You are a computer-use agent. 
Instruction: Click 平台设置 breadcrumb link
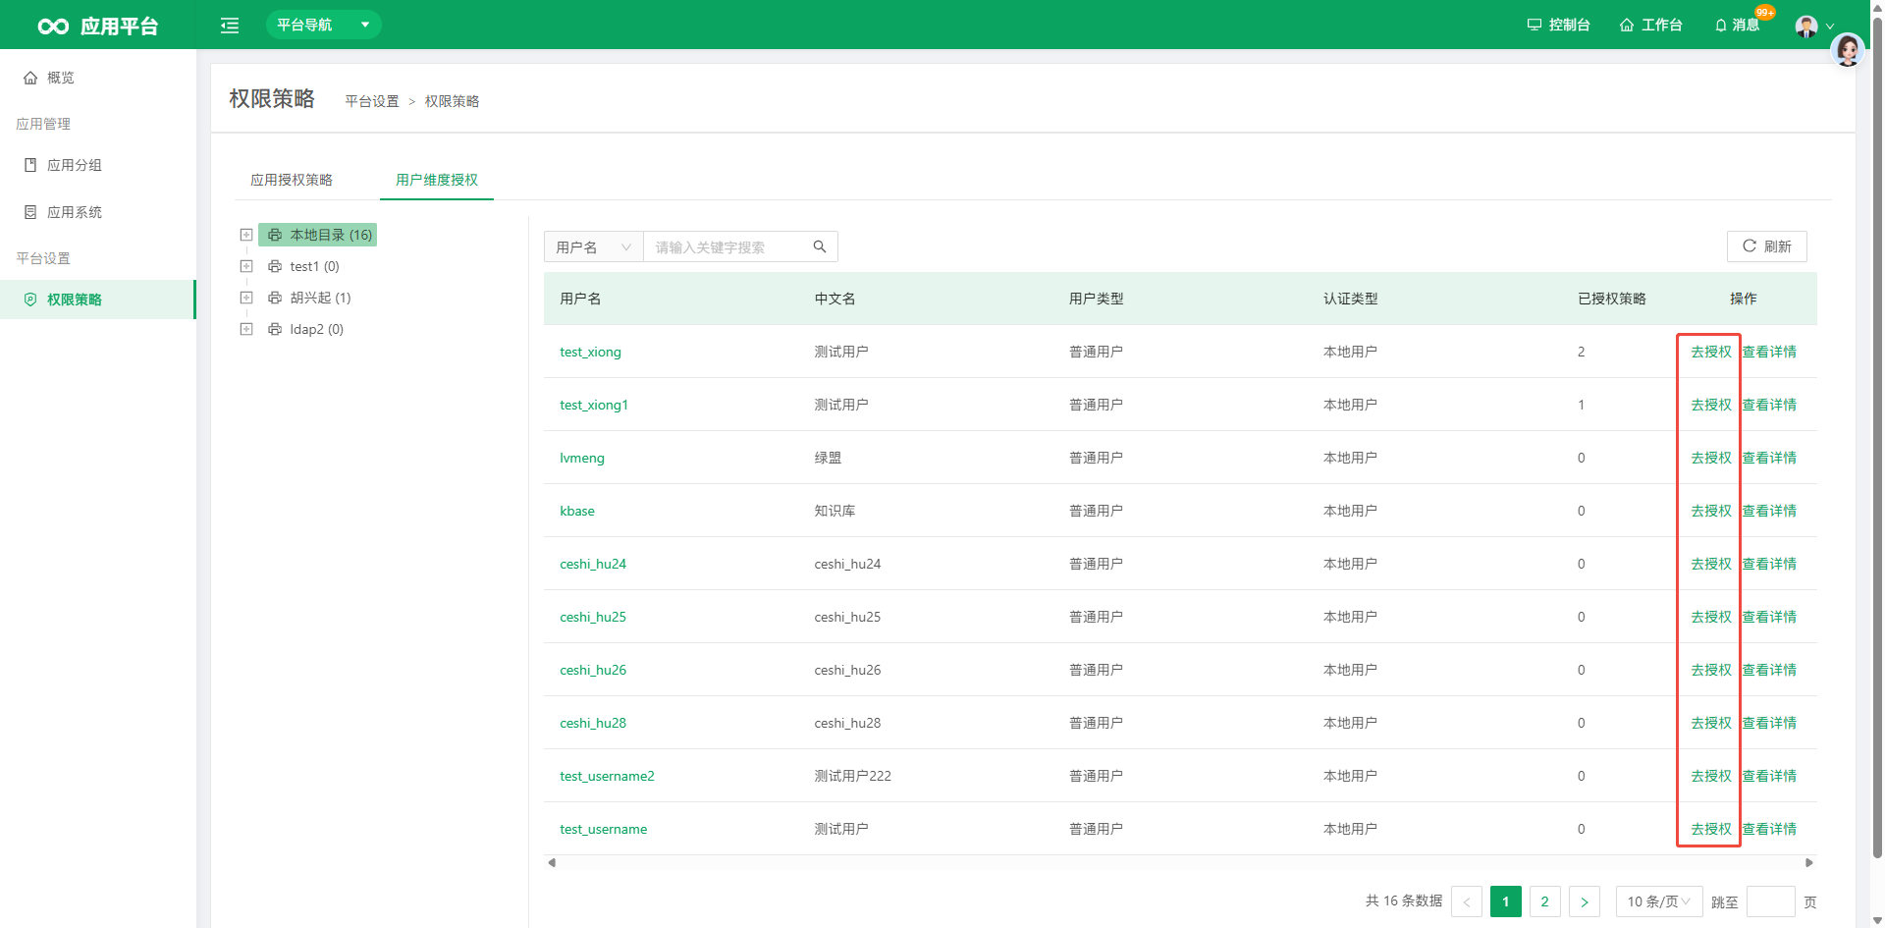click(372, 101)
